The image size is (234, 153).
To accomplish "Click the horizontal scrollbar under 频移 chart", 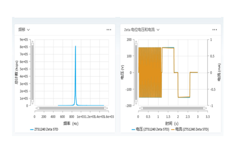I will click(x=72, y=108).
